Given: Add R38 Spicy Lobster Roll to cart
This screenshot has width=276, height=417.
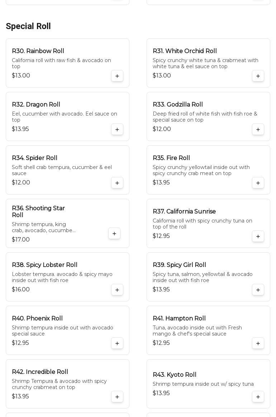Looking at the screenshot, I should [x=117, y=290].
